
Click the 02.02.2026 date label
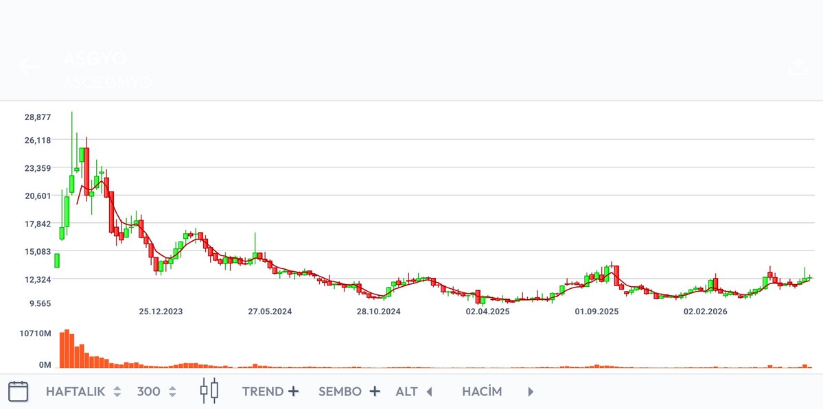(x=706, y=312)
